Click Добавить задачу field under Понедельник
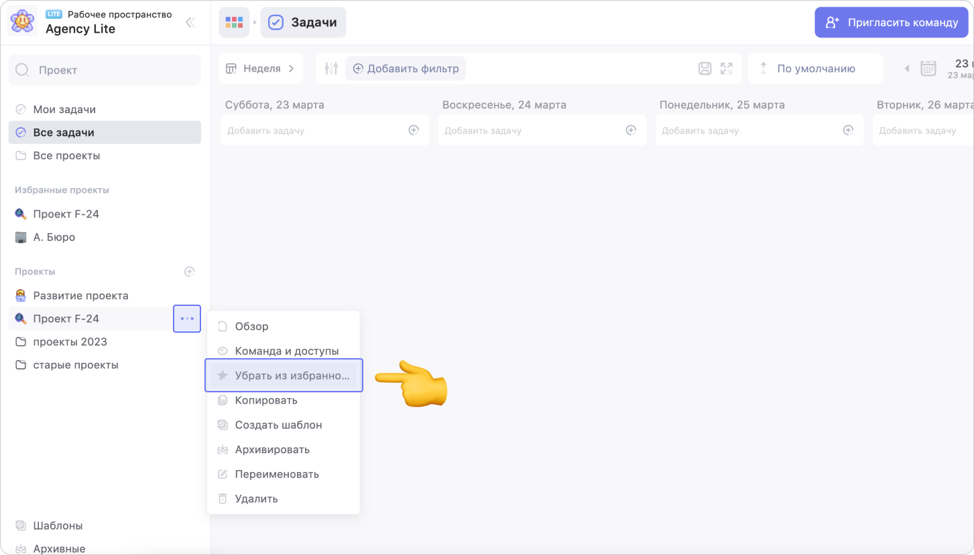Screen dimensions: 974x555 pyautogui.click(x=759, y=131)
